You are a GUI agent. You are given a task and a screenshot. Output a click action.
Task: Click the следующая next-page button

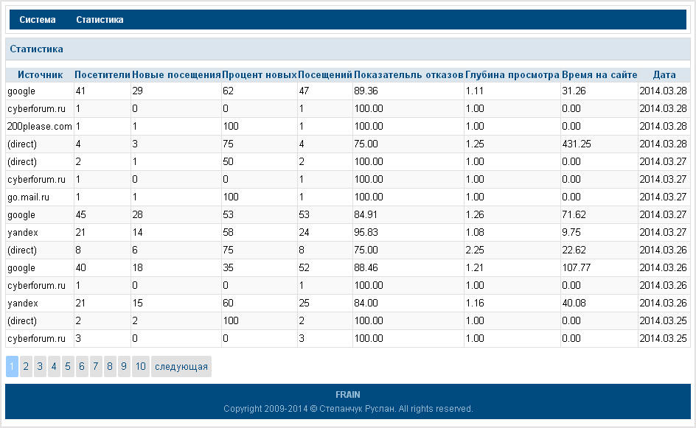[x=181, y=366]
